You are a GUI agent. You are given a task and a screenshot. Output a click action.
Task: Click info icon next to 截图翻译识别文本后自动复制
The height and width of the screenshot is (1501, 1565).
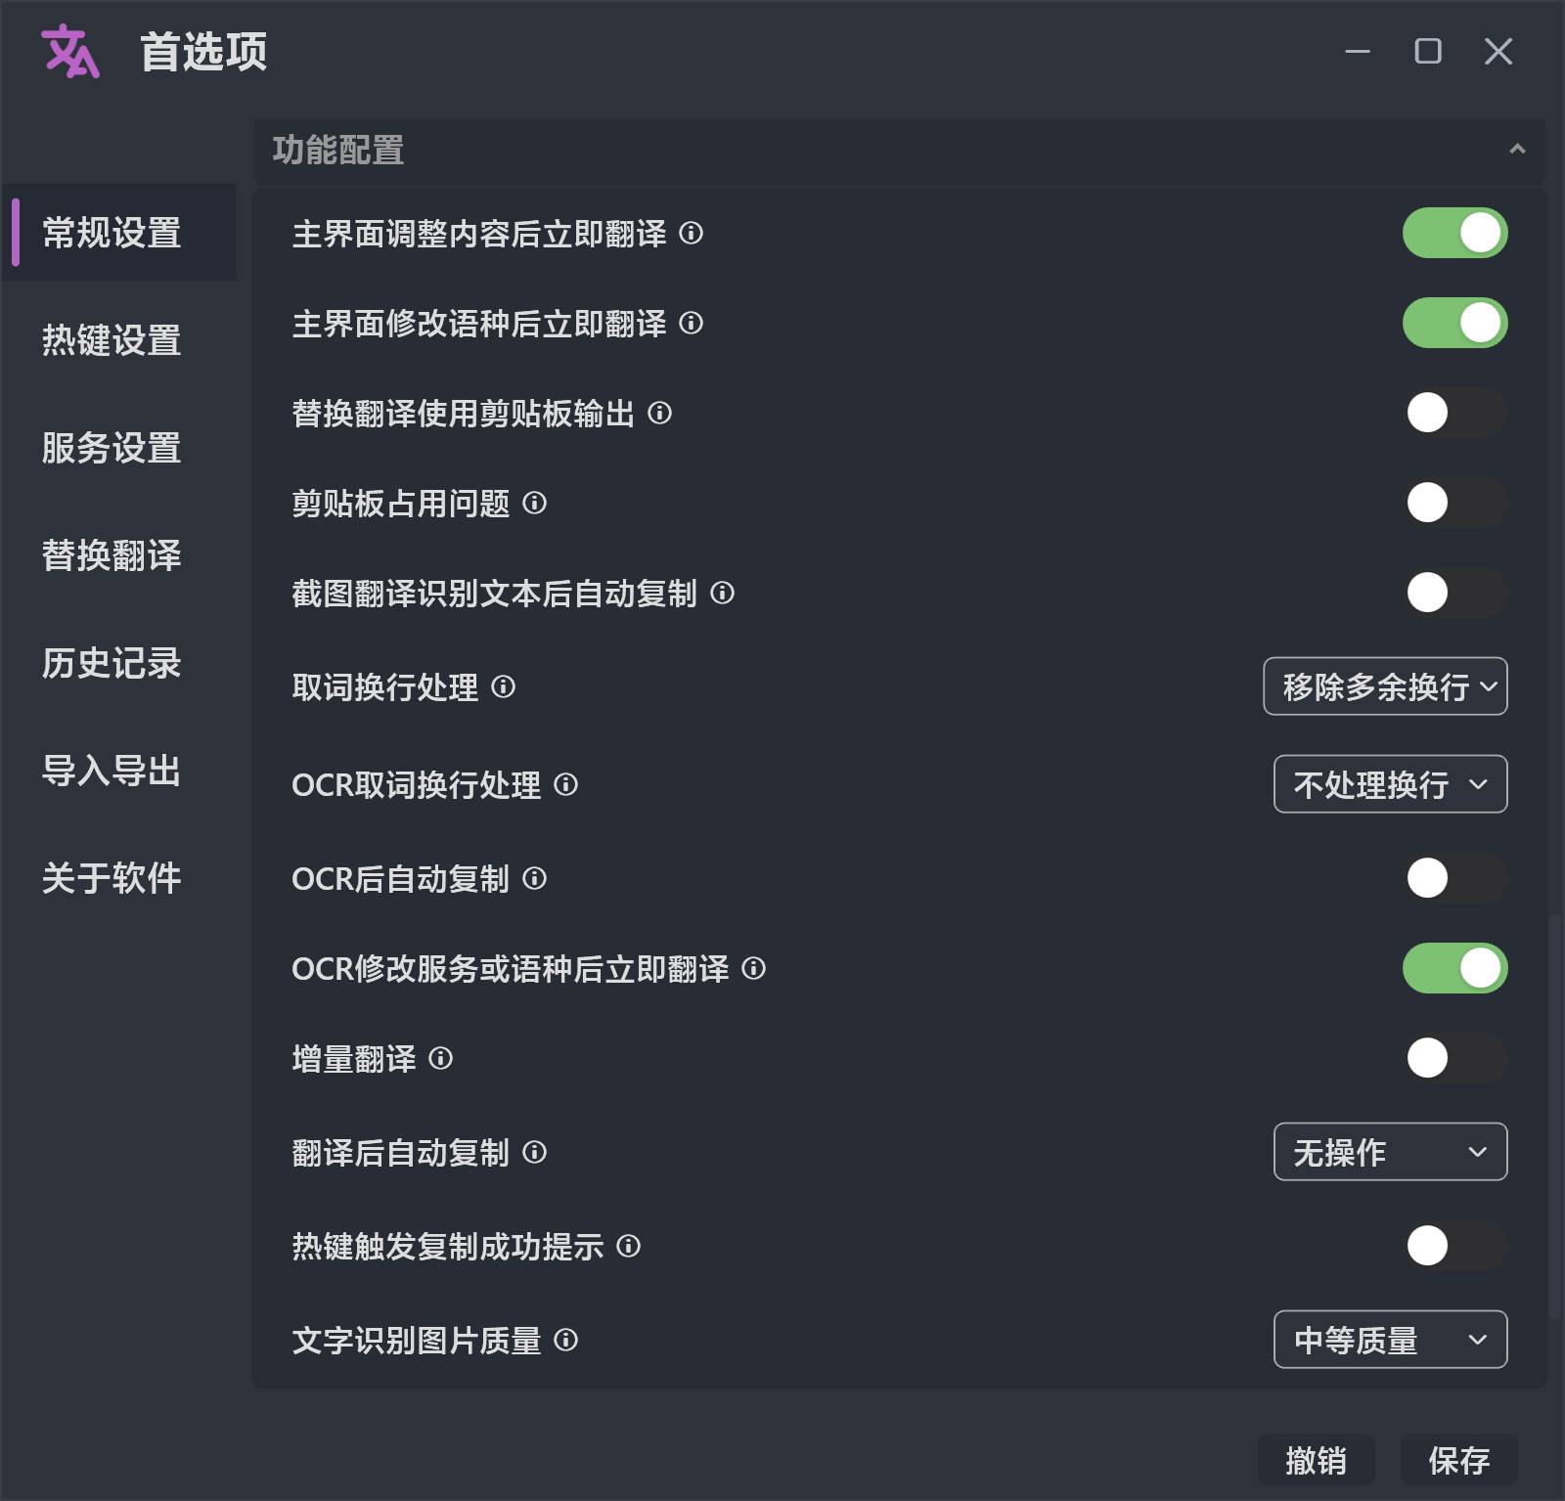tap(723, 594)
